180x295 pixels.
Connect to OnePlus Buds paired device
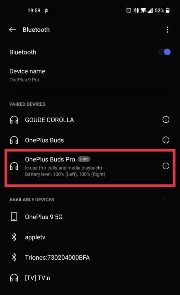(90, 140)
